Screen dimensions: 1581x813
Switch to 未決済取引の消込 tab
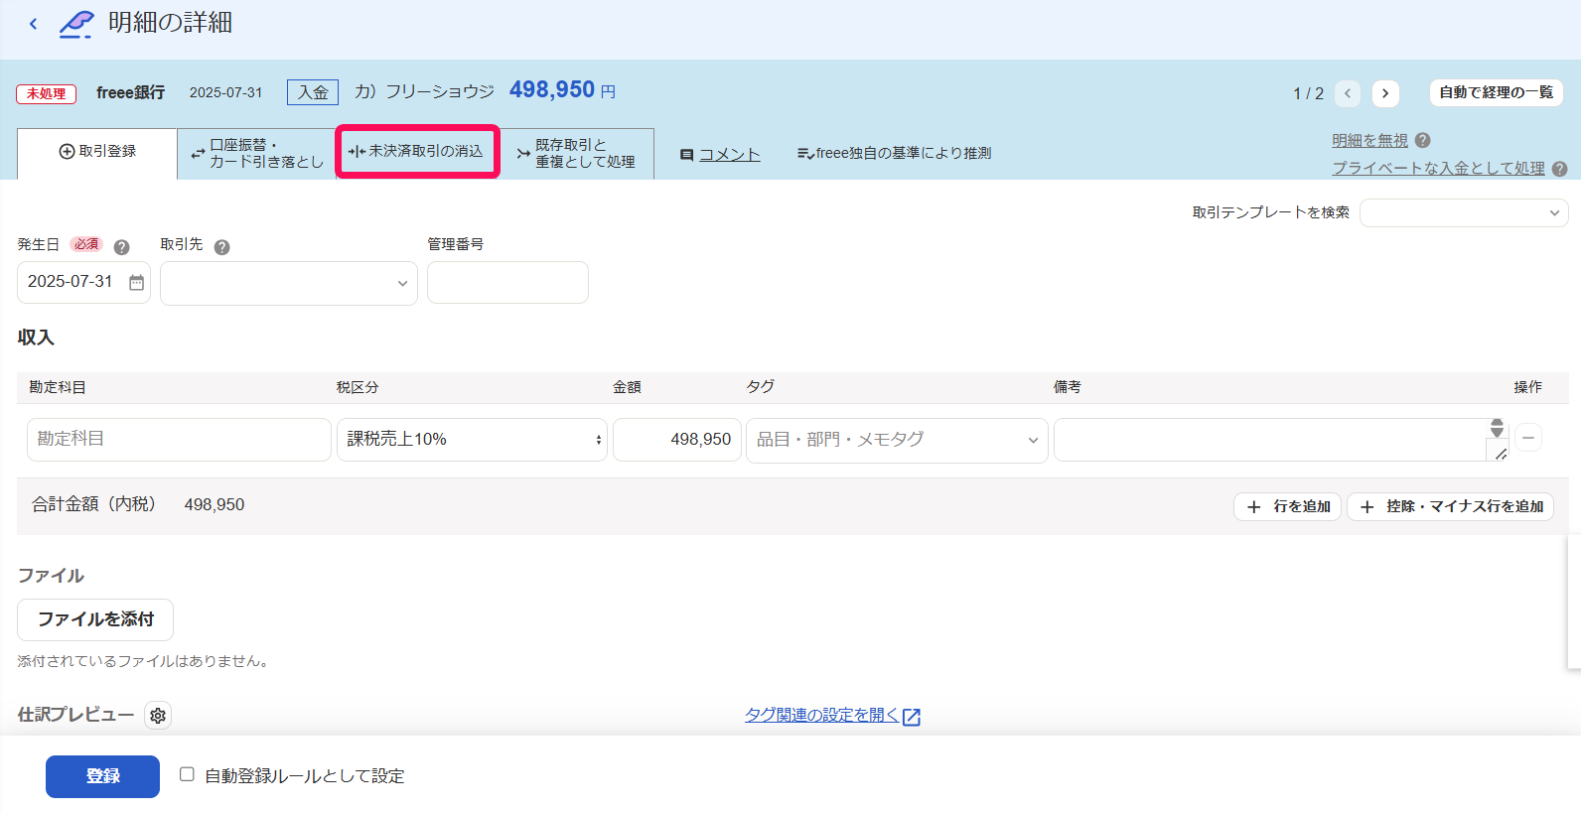(417, 152)
